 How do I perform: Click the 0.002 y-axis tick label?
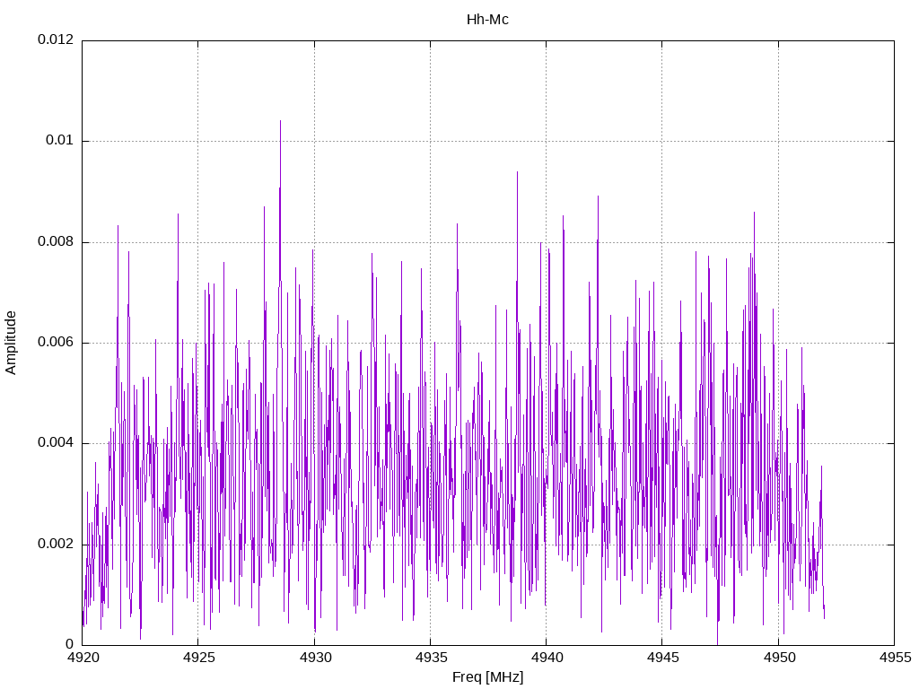[x=57, y=544]
